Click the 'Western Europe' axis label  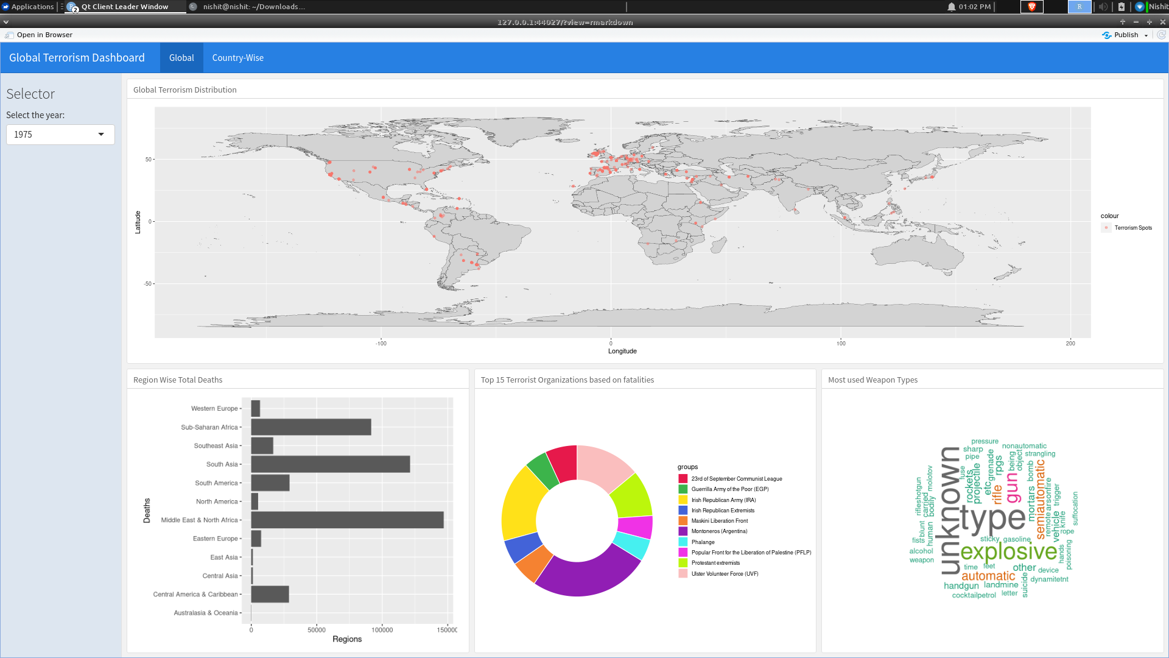pos(214,408)
